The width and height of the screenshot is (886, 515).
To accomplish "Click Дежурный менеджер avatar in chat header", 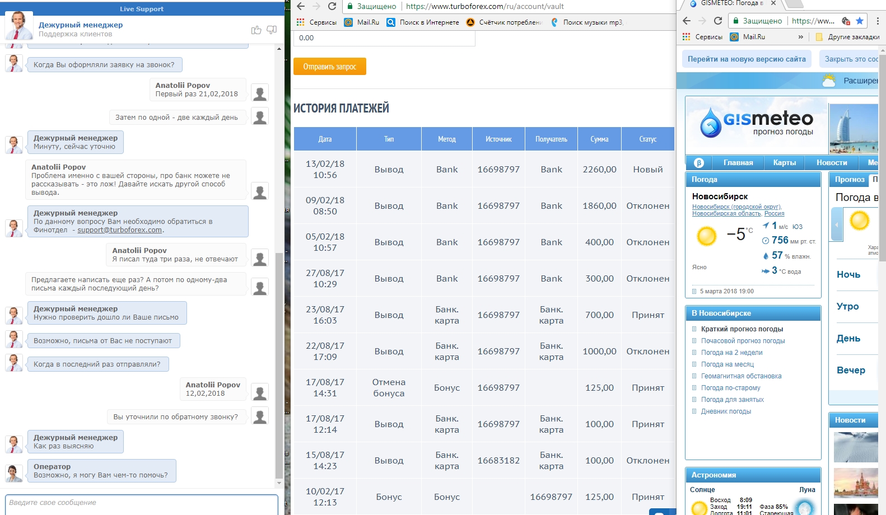I will coord(19,26).
